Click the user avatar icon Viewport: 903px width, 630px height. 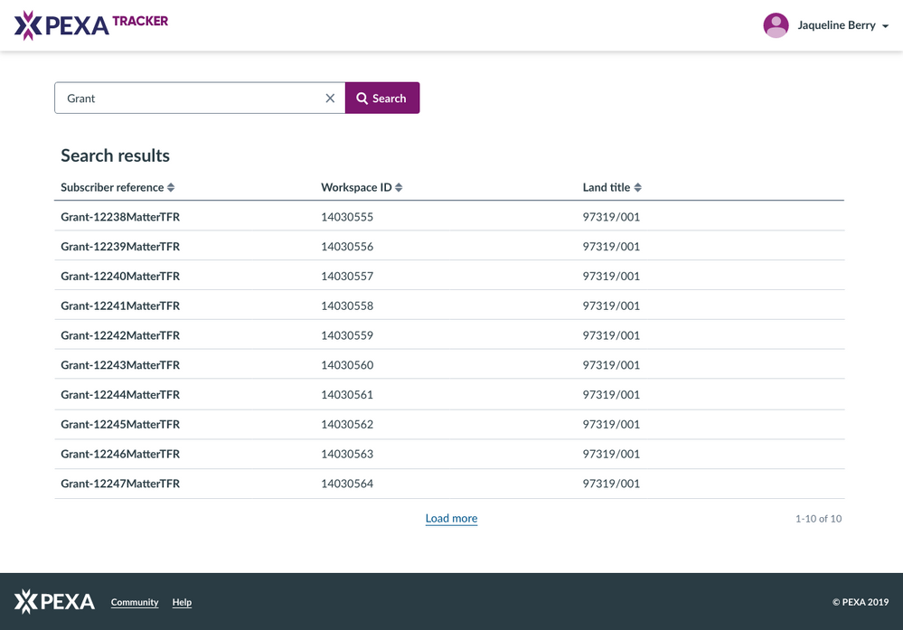776,25
